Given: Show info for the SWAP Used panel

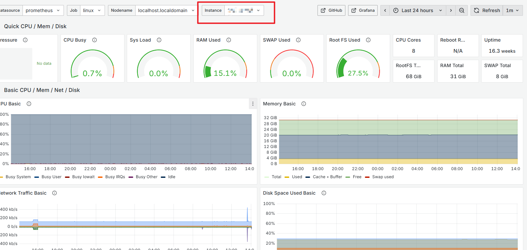Looking at the screenshot, I should 298,40.
